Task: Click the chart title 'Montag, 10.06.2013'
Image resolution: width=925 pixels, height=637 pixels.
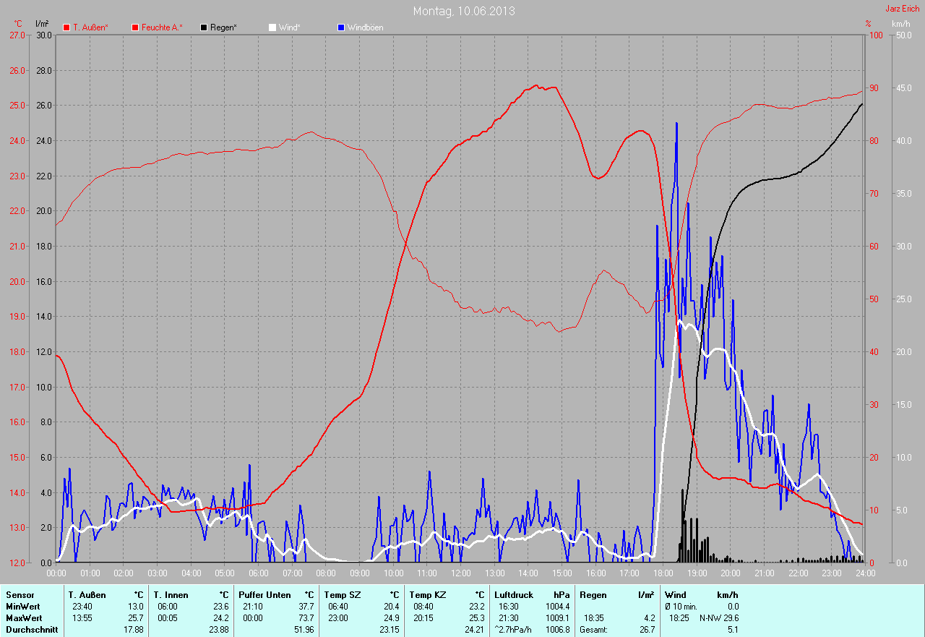Action: pyautogui.click(x=464, y=11)
